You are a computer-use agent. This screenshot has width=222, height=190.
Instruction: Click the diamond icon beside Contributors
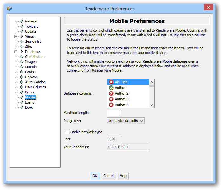22,57
